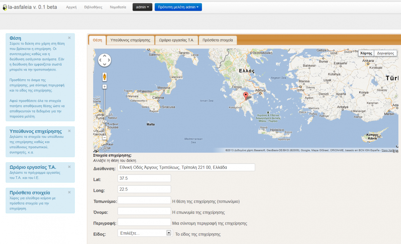Open the Νομοθεσία navigation link
The image size is (401, 244).
pos(118,7)
